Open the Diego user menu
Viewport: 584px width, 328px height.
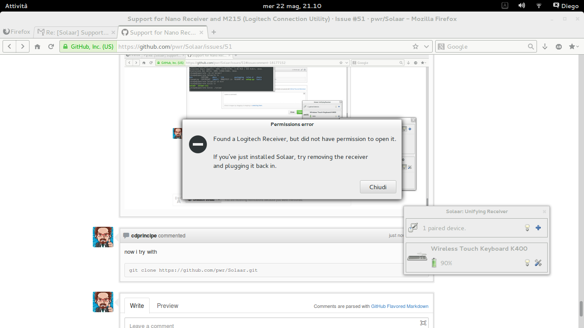tap(566, 6)
